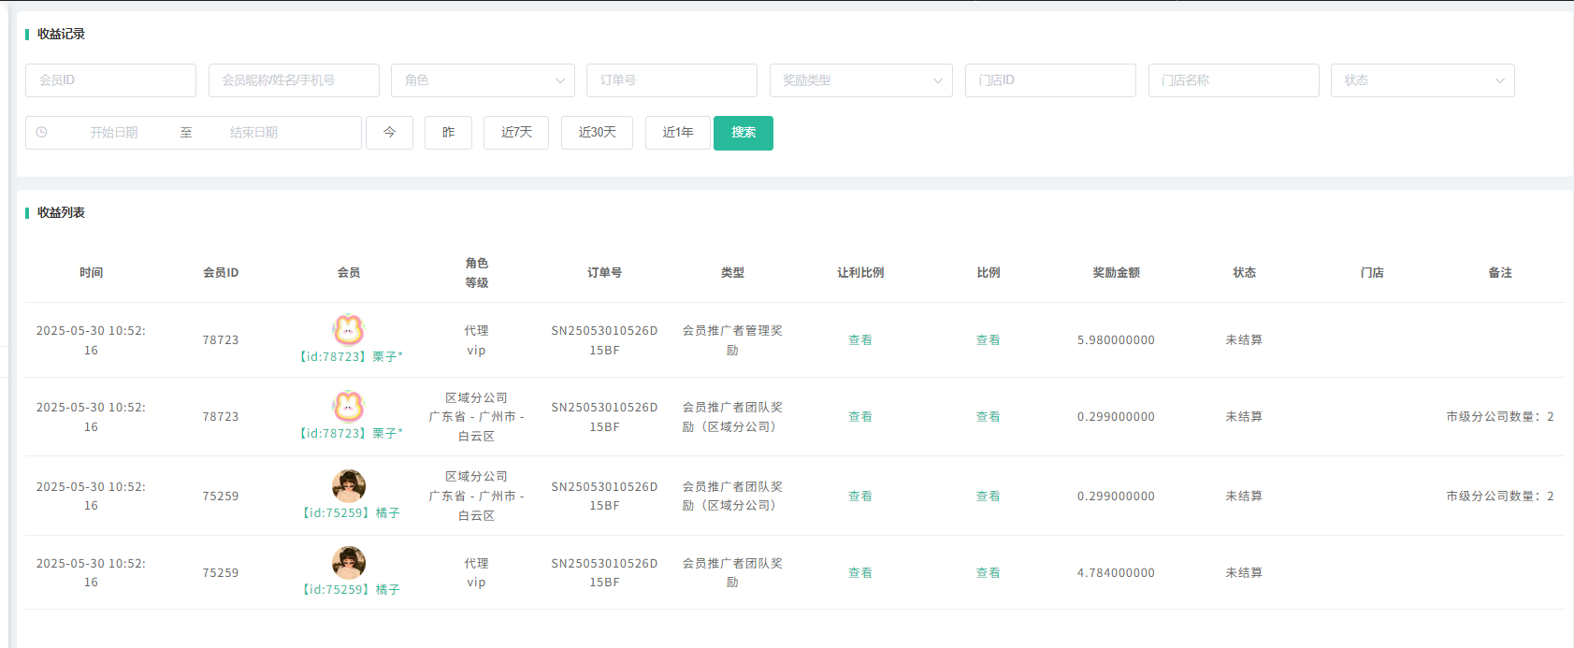Click rabbit avatar in first row

pos(348,329)
